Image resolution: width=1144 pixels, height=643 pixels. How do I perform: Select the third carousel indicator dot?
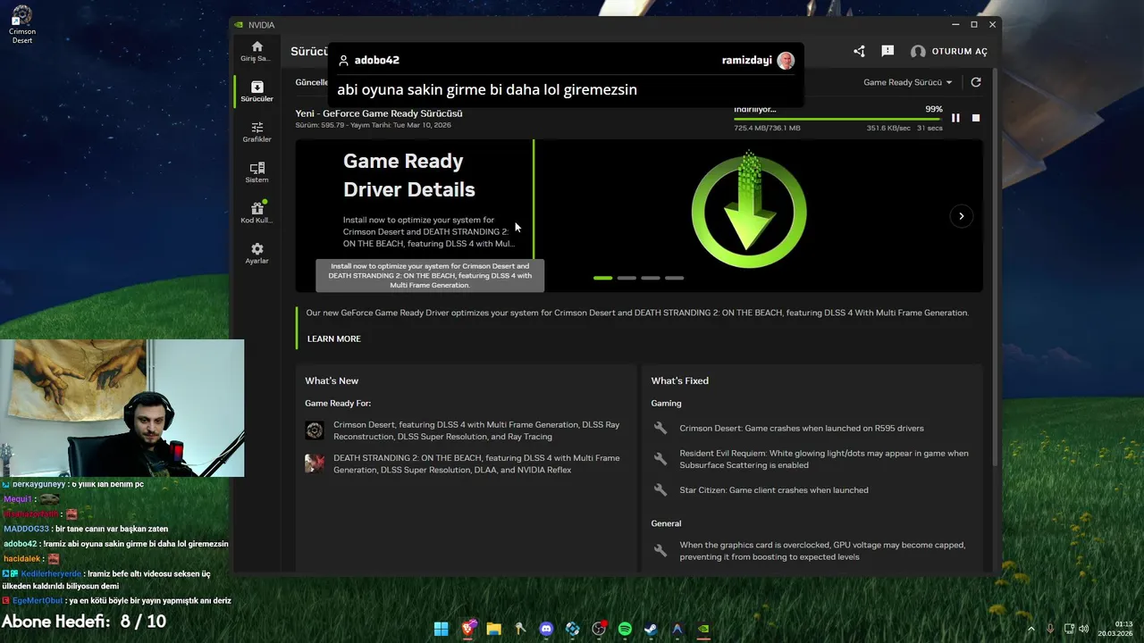coord(651,278)
